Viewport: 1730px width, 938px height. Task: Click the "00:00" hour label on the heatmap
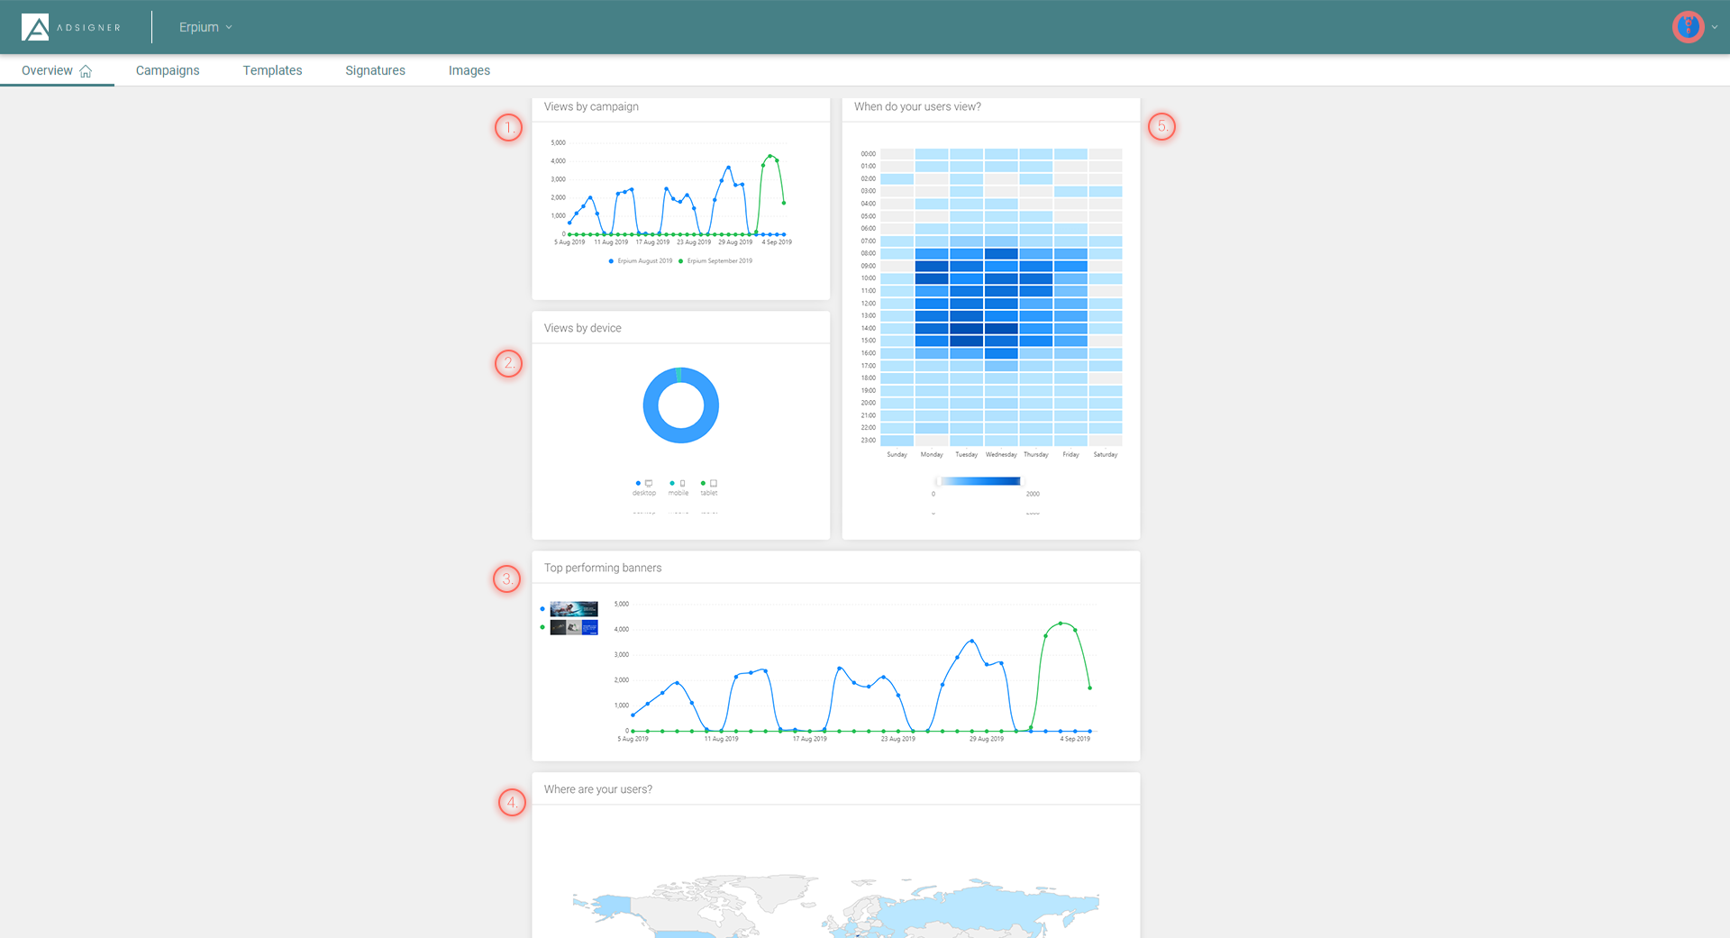[869, 154]
